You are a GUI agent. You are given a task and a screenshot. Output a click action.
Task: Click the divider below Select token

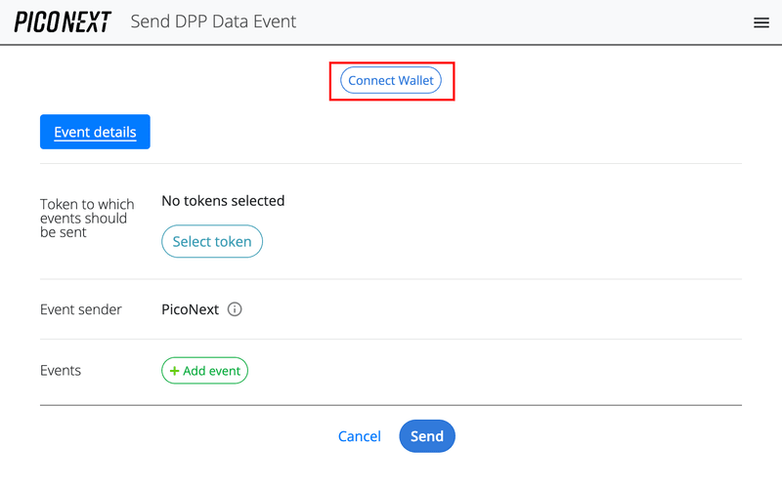click(x=391, y=279)
